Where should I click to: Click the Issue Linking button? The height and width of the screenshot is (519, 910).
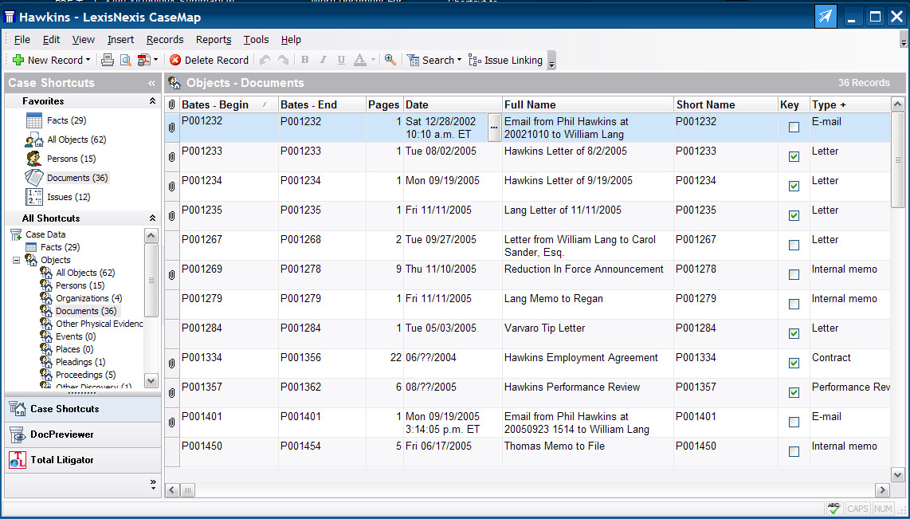505,60
